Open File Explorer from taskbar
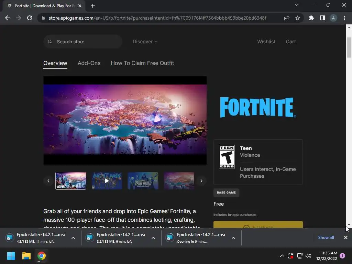 pos(26,256)
